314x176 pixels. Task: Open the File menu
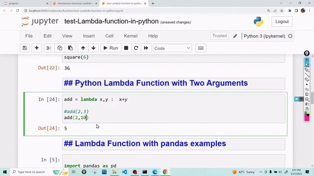pos(29,36)
